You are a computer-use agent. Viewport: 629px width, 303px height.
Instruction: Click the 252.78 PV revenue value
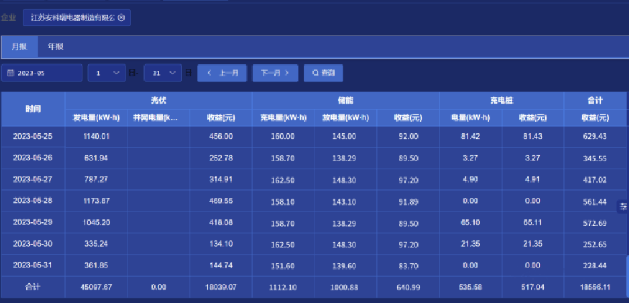[221, 158]
